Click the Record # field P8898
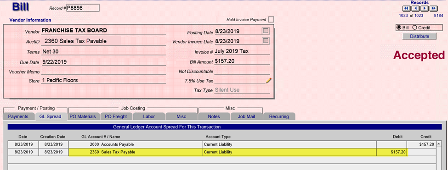Screen dimensions: 448x170 tap(83, 8)
